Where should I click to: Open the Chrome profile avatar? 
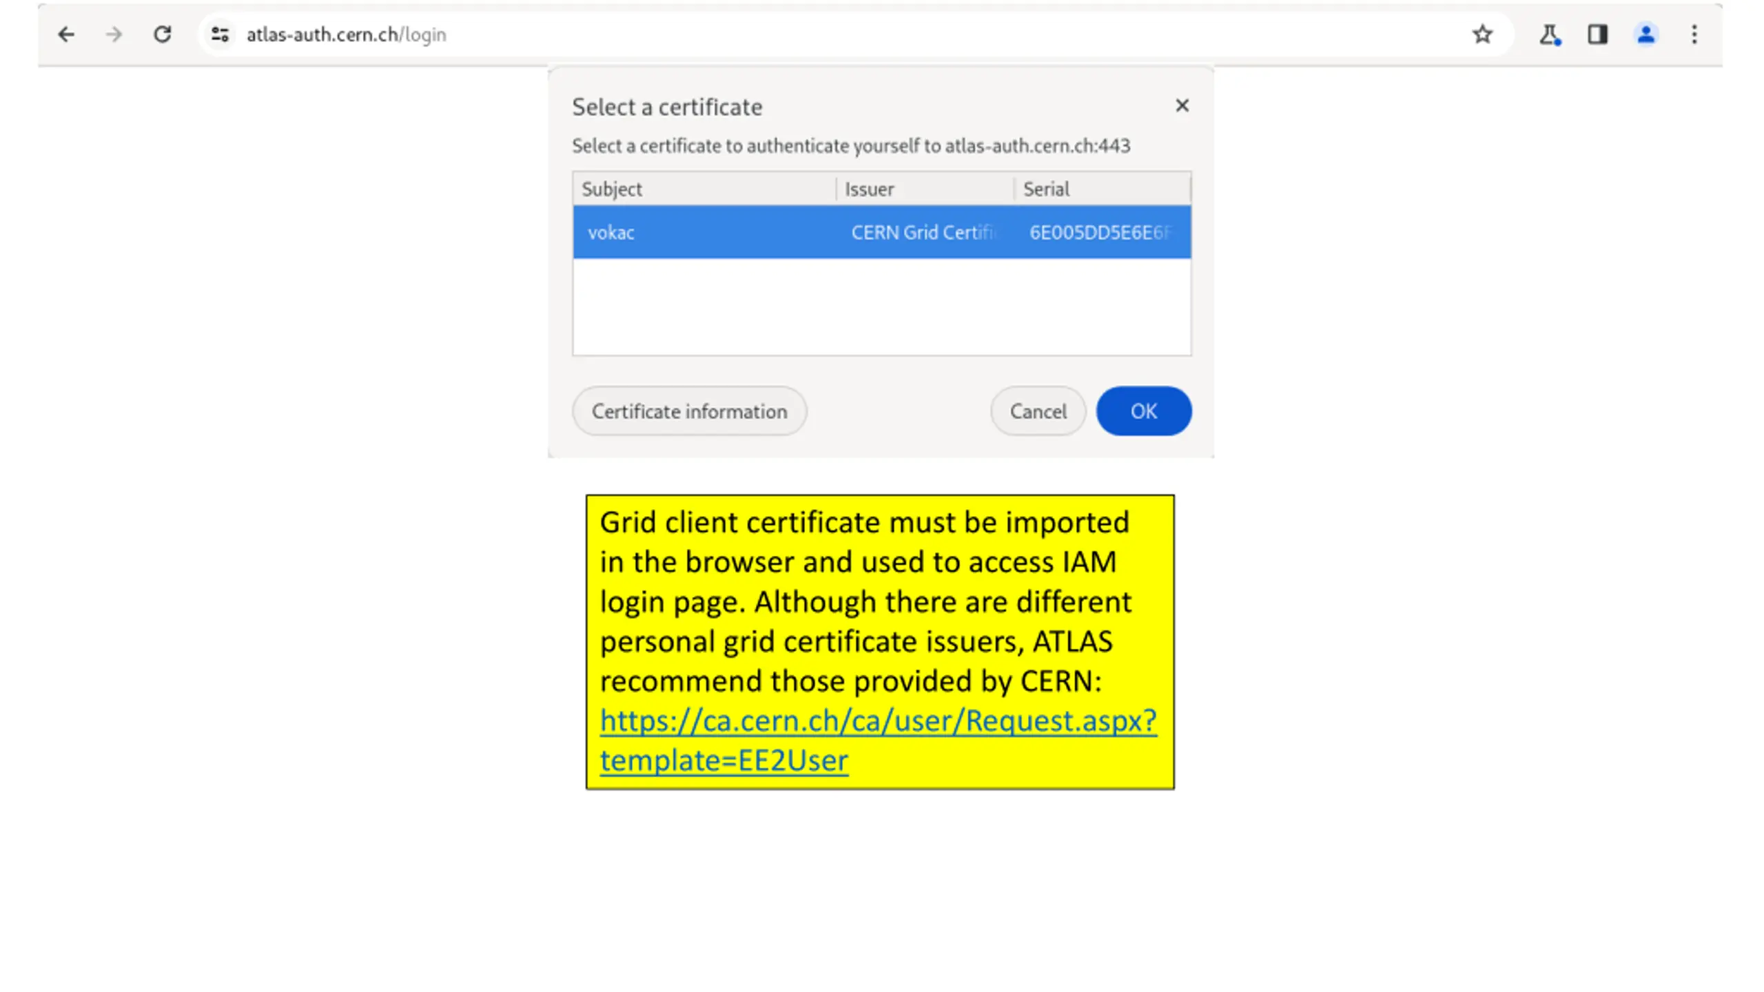1646,34
